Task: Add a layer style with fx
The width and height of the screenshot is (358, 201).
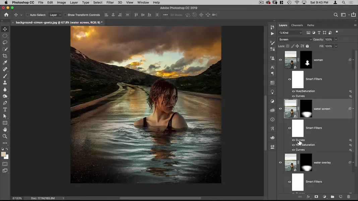Action: [308, 196]
